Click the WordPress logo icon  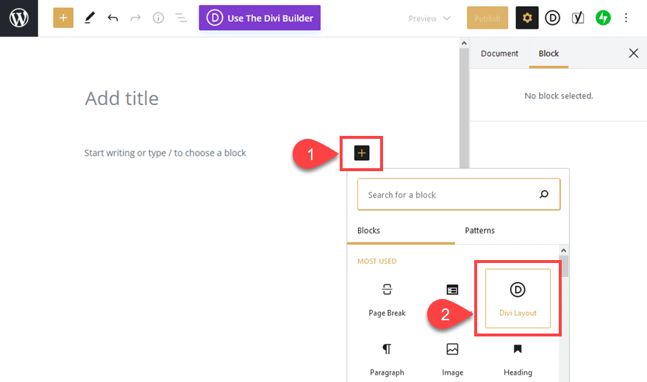pos(18,18)
